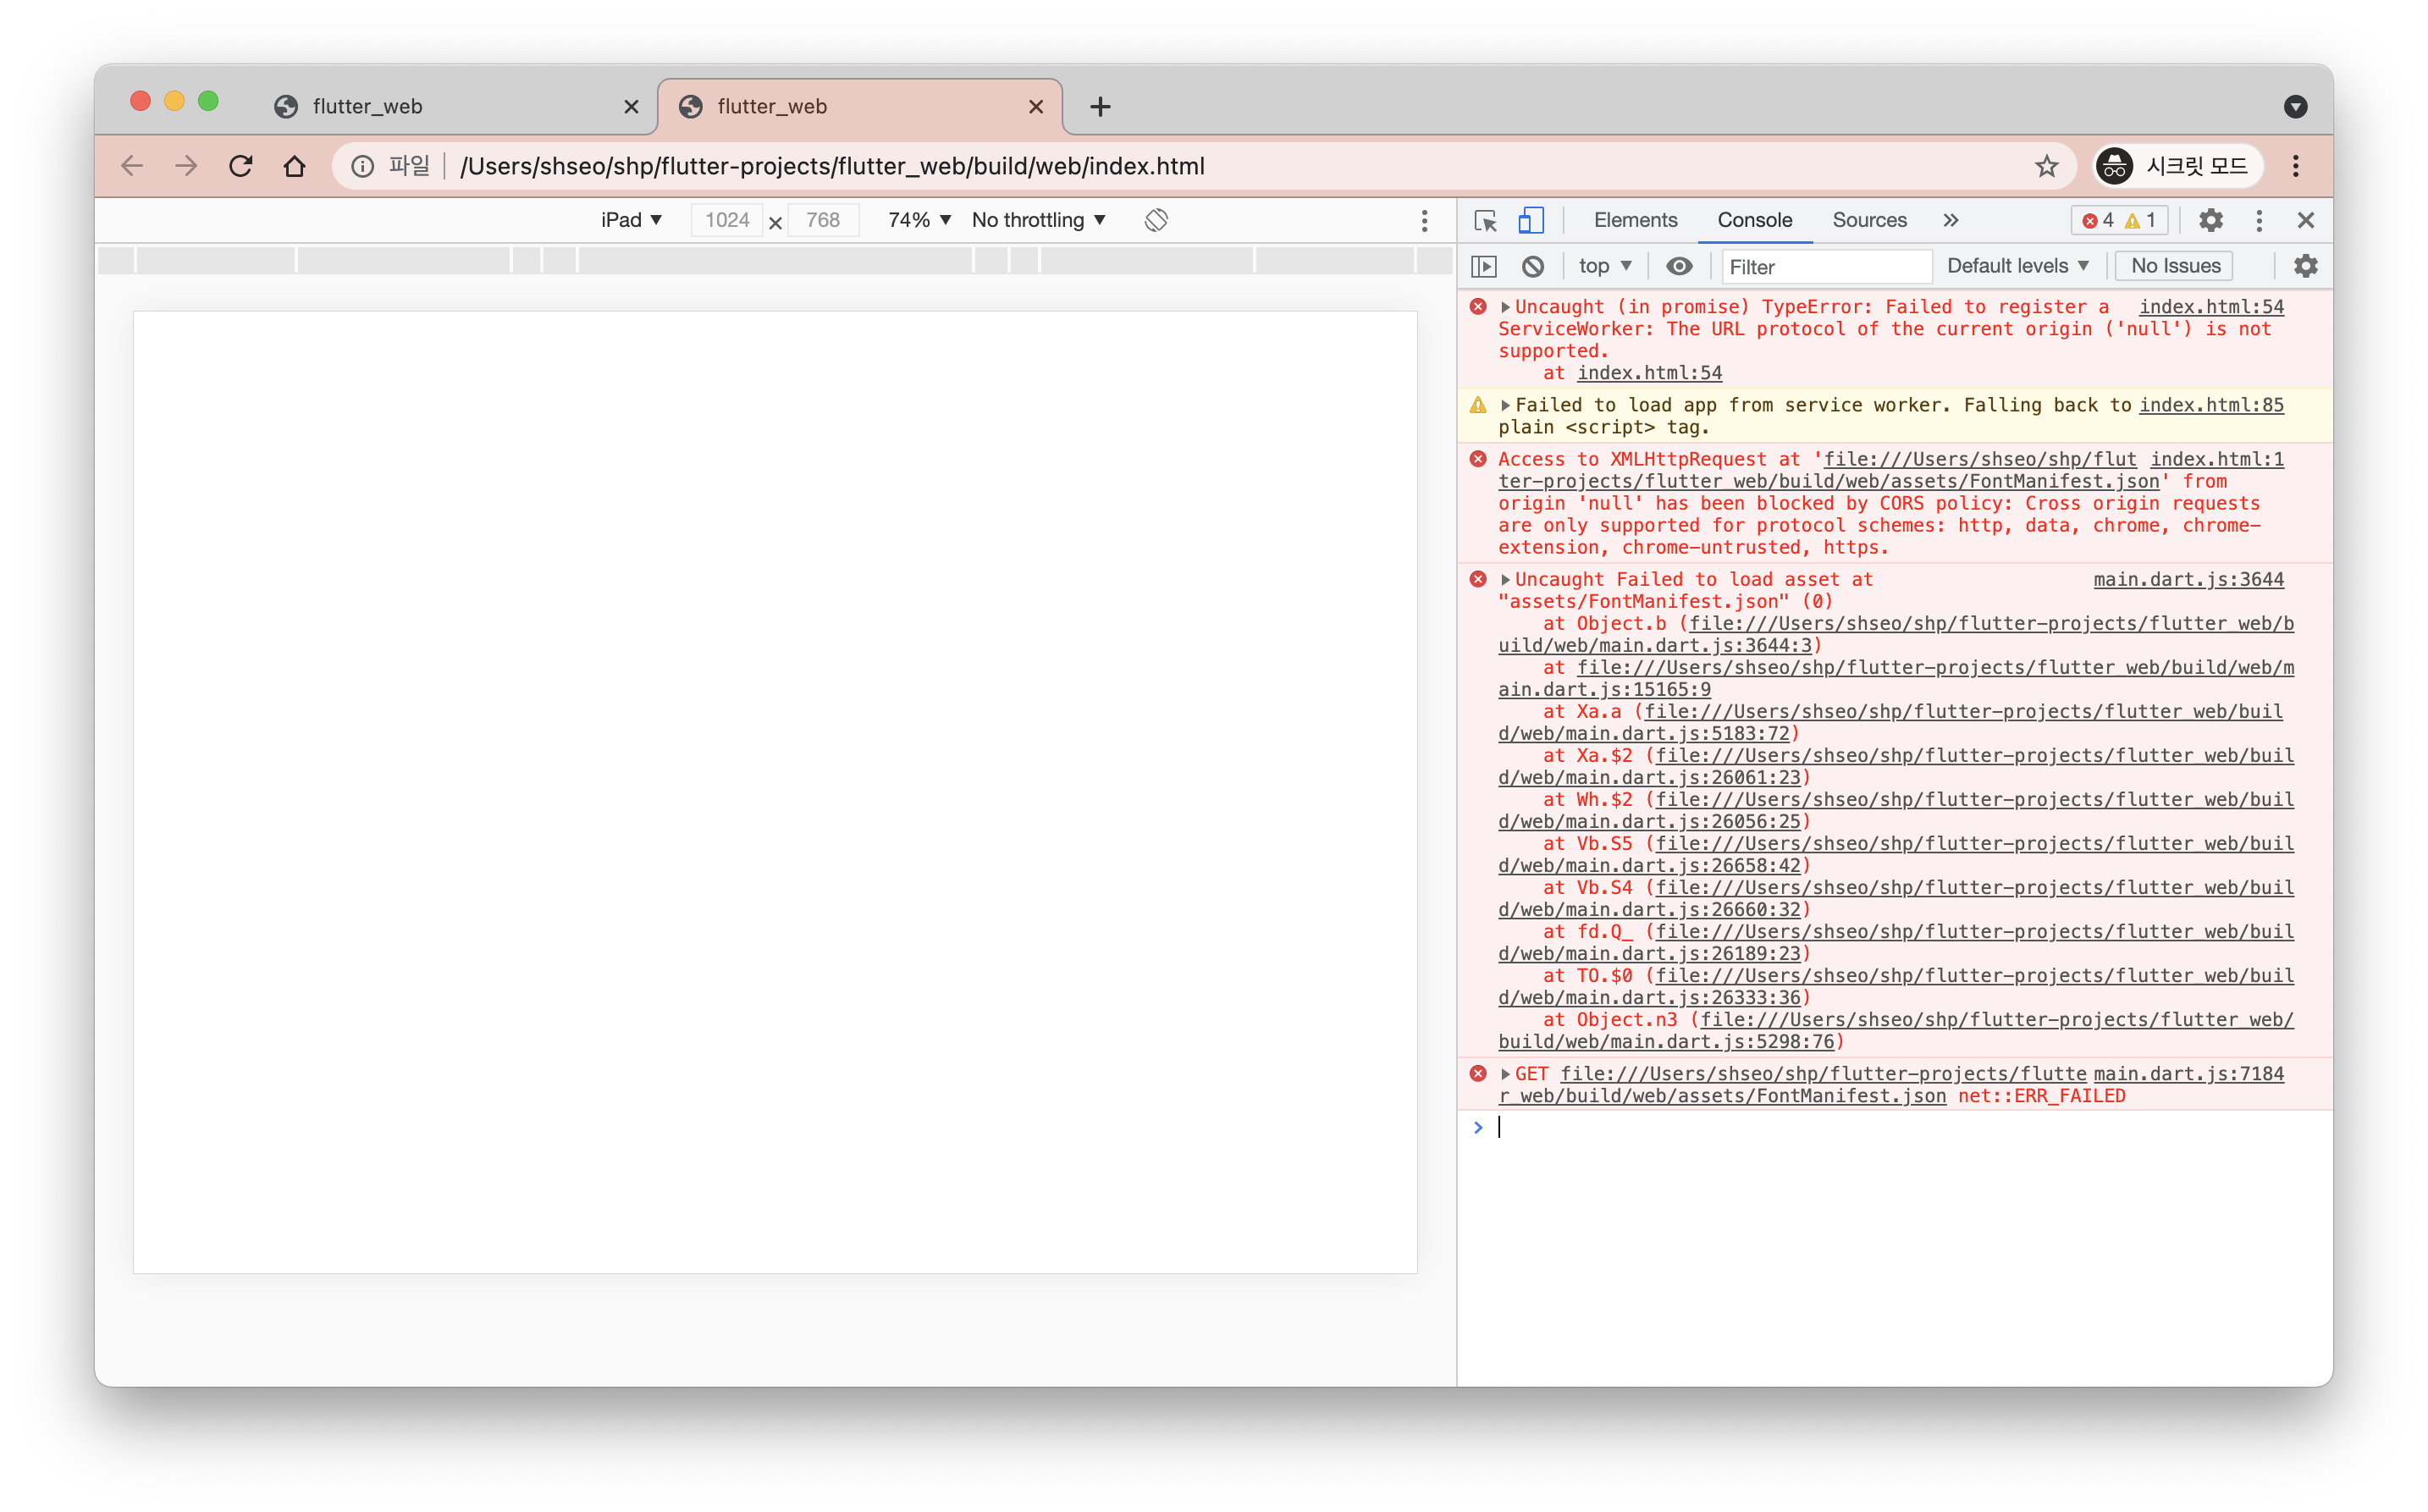Open DevTools settings gear icon
The image size is (2428, 1512).
tap(2210, 220)
